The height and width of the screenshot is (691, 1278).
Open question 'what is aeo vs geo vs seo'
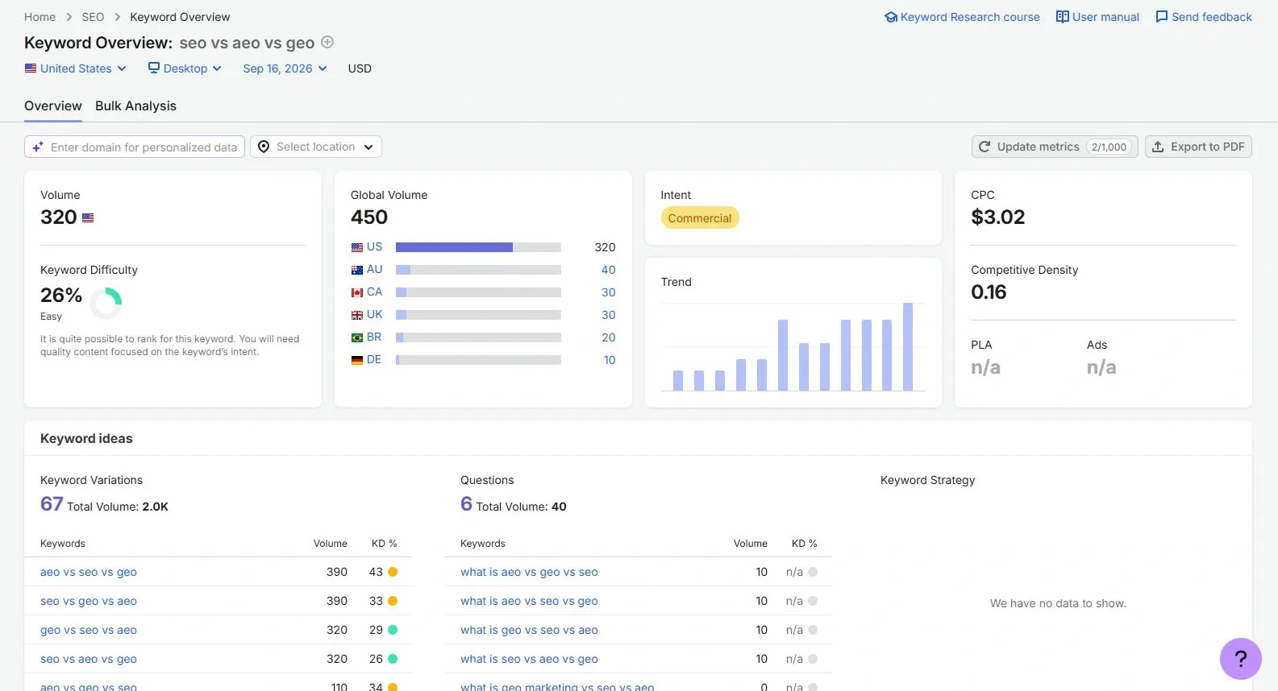529,572
